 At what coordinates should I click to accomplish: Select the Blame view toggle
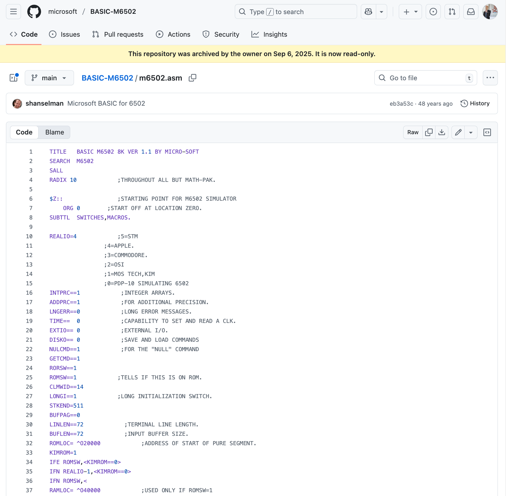(55, 132)
